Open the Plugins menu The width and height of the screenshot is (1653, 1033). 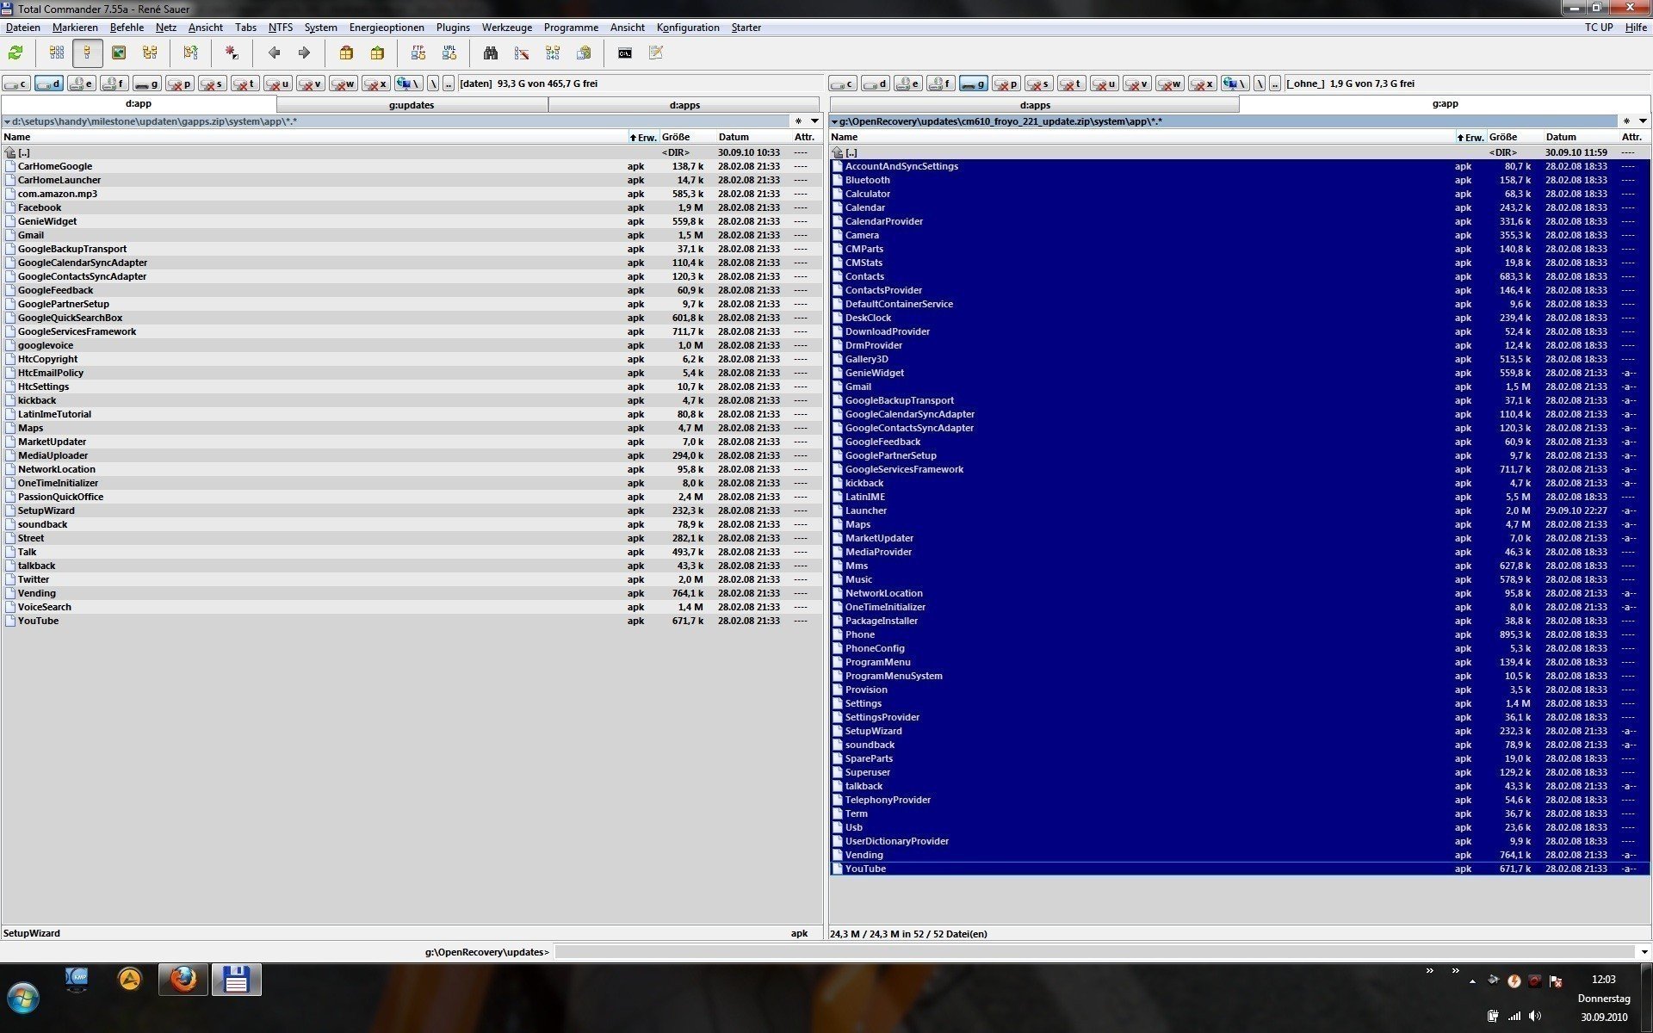point(453,28)
